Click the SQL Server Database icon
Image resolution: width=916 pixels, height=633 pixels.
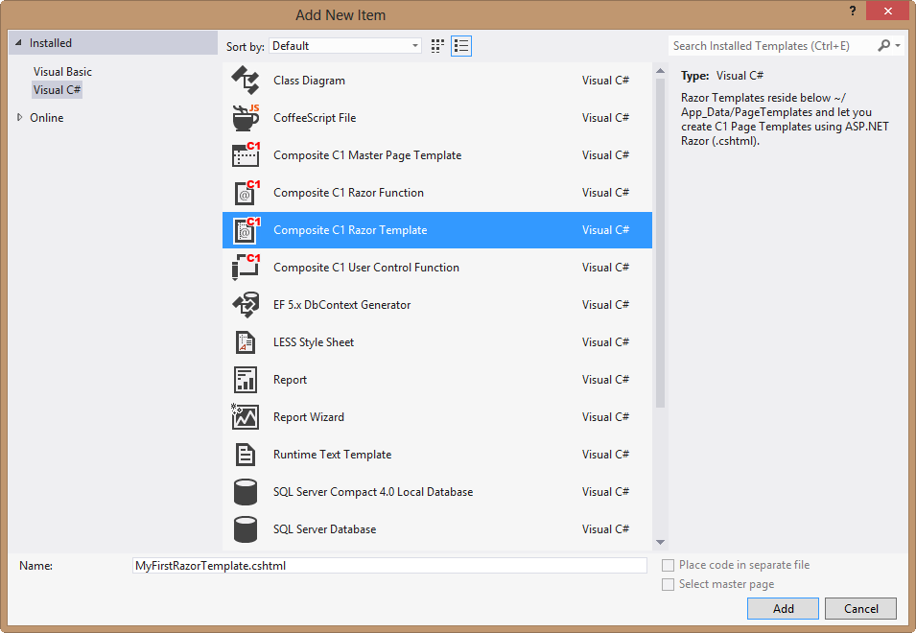(x=246, y=529)
